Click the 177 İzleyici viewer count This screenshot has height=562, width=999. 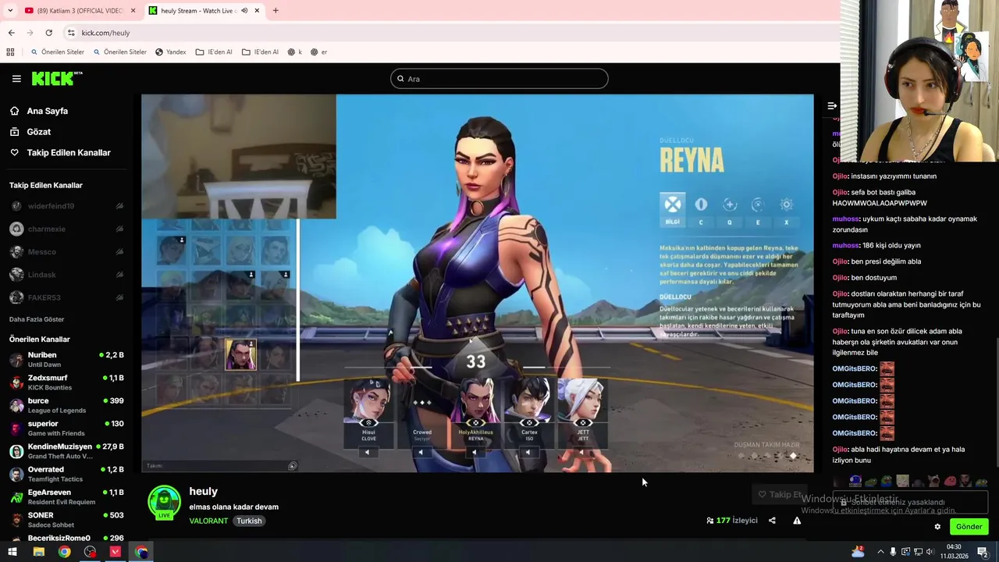pyautogui.click(x=732, y=521)
